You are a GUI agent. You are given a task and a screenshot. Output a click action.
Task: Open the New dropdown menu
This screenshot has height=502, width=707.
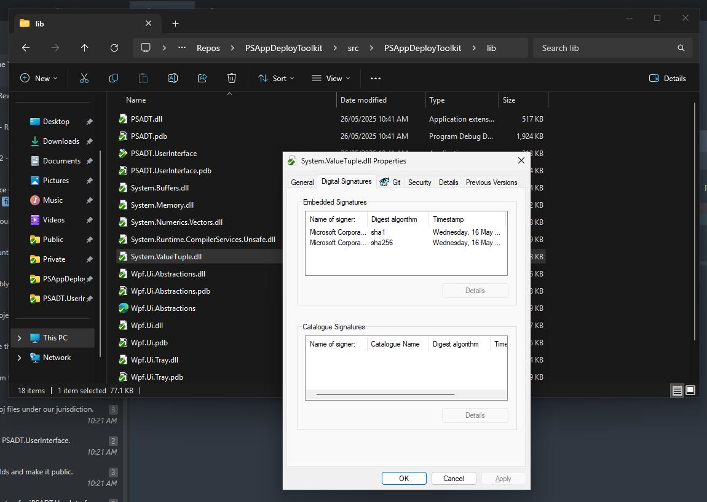pyautogui.click(x=39, y=78)
